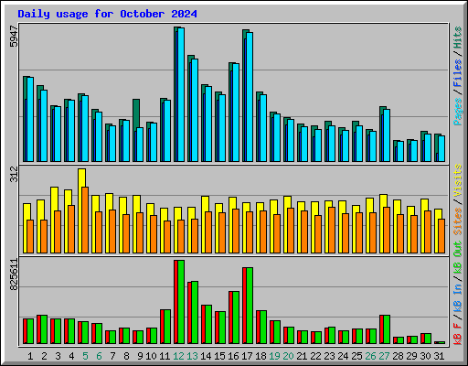Select the 'Pages' legend label
The image size is (468, 366).
tap(457, 112)
